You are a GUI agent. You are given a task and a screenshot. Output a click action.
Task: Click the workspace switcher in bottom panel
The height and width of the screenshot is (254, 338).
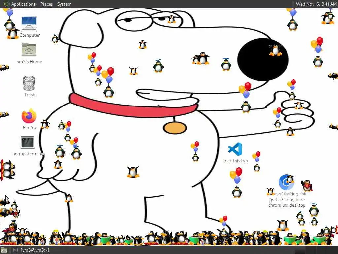pos(316,250)
